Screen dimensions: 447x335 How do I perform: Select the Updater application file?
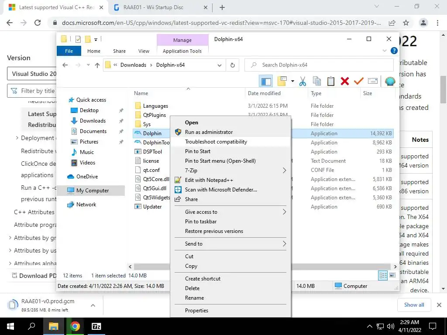[152, 207]
